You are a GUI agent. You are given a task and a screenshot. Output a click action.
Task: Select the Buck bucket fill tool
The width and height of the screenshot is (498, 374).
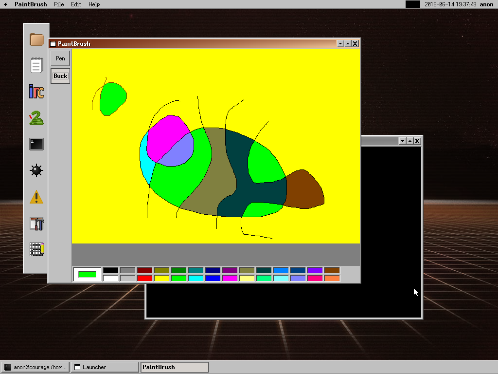coord(60,76)
